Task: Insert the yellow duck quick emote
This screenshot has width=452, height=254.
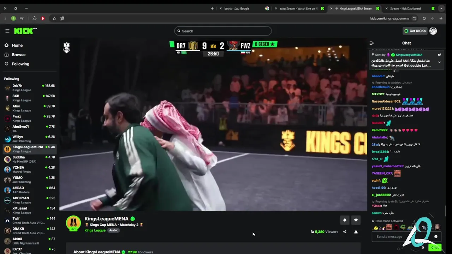Action: tap(375, 228)
